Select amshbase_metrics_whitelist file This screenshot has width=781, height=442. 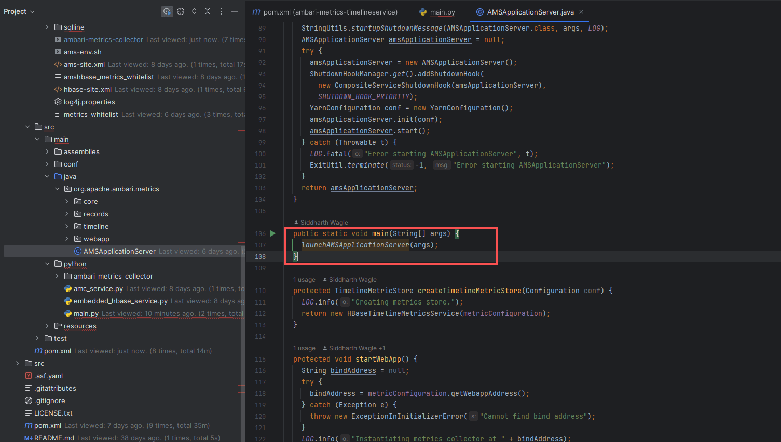[108, 77]
